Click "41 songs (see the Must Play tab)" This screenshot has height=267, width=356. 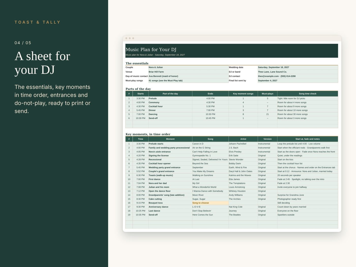click(188, 81)
